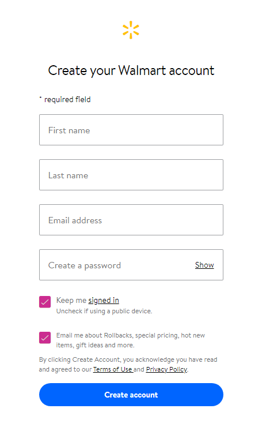The width and height of the screenshot is (266, 431).
Task: Show the password characters
Action: click(204, 265)
